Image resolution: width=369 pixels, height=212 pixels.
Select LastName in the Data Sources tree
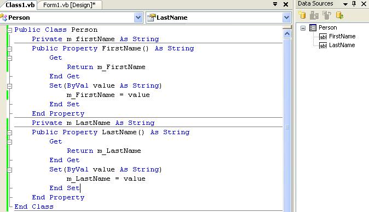click(x=342, y=45)
